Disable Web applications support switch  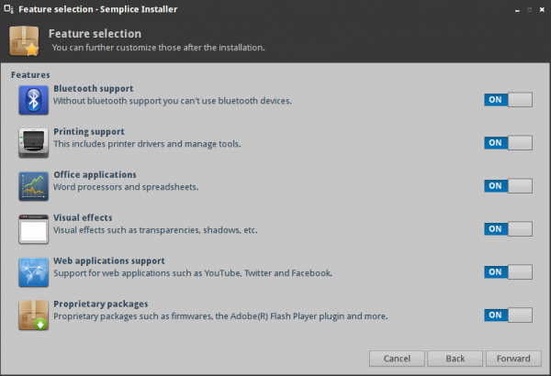pyautogui.click(x=508, y=271)
